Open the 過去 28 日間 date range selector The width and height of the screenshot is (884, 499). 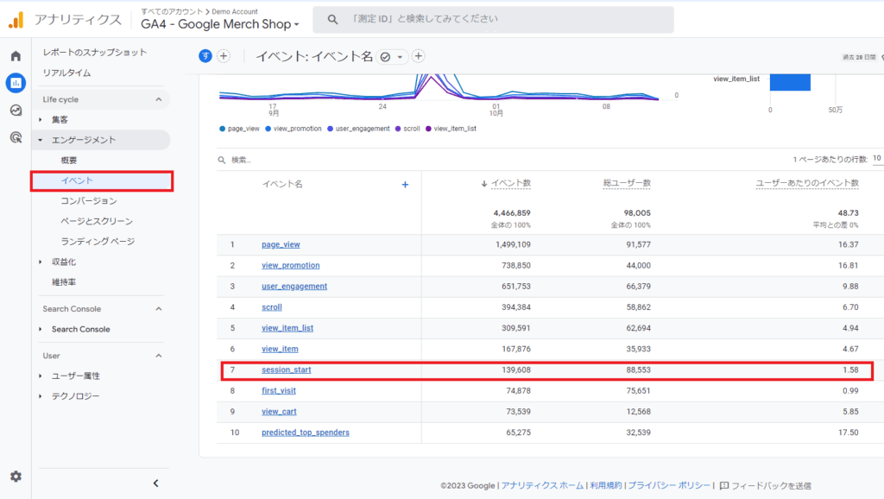tap(859, 57)
